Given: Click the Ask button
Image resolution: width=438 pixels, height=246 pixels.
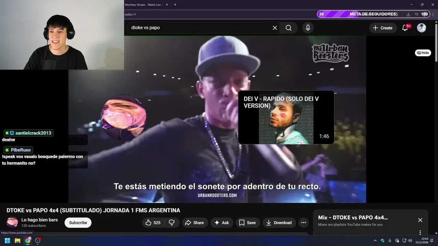Looking at the screenshot, I should [x=222, y=222].
